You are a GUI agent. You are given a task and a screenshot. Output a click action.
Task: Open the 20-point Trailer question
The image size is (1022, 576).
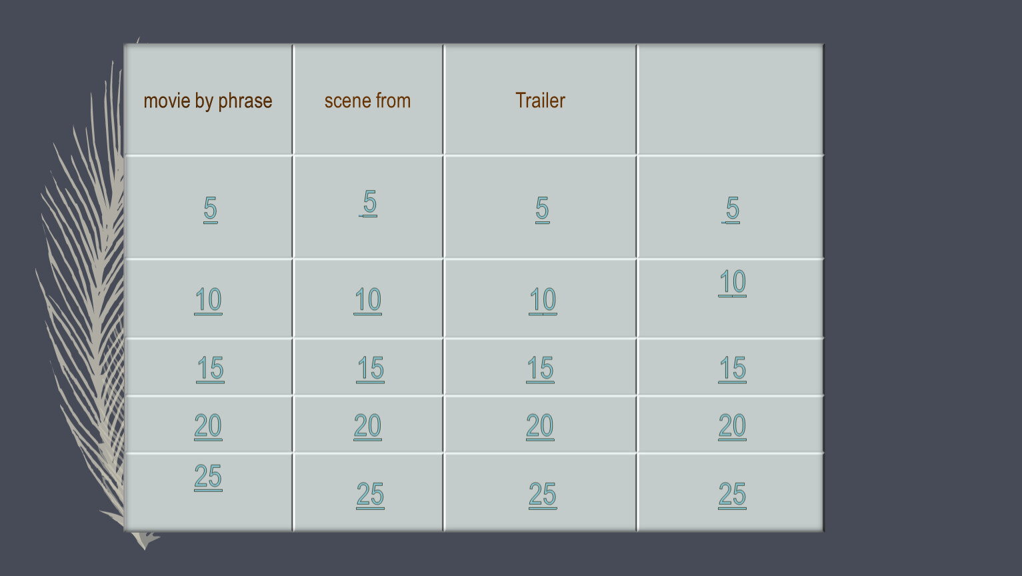pos(540,426)
